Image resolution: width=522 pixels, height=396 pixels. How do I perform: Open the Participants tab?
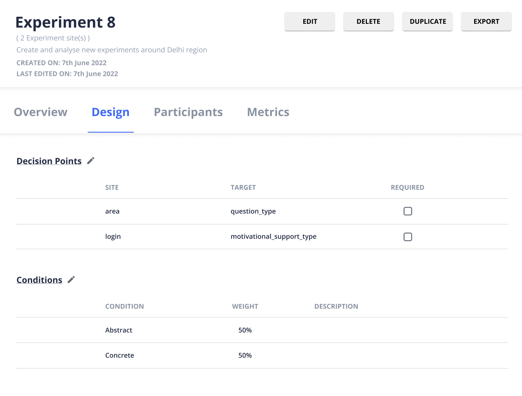click(x=188, y=112)
